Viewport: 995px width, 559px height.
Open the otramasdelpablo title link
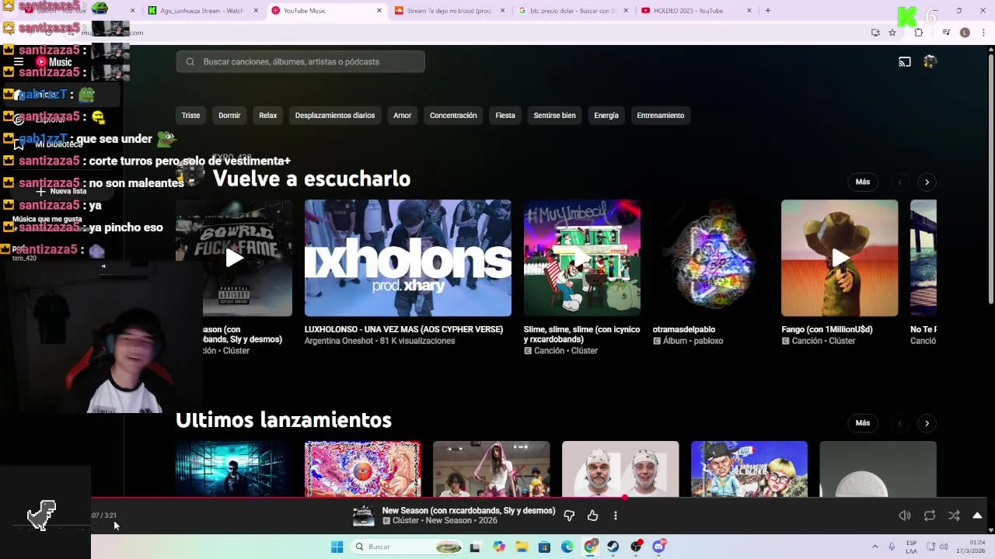684,329
